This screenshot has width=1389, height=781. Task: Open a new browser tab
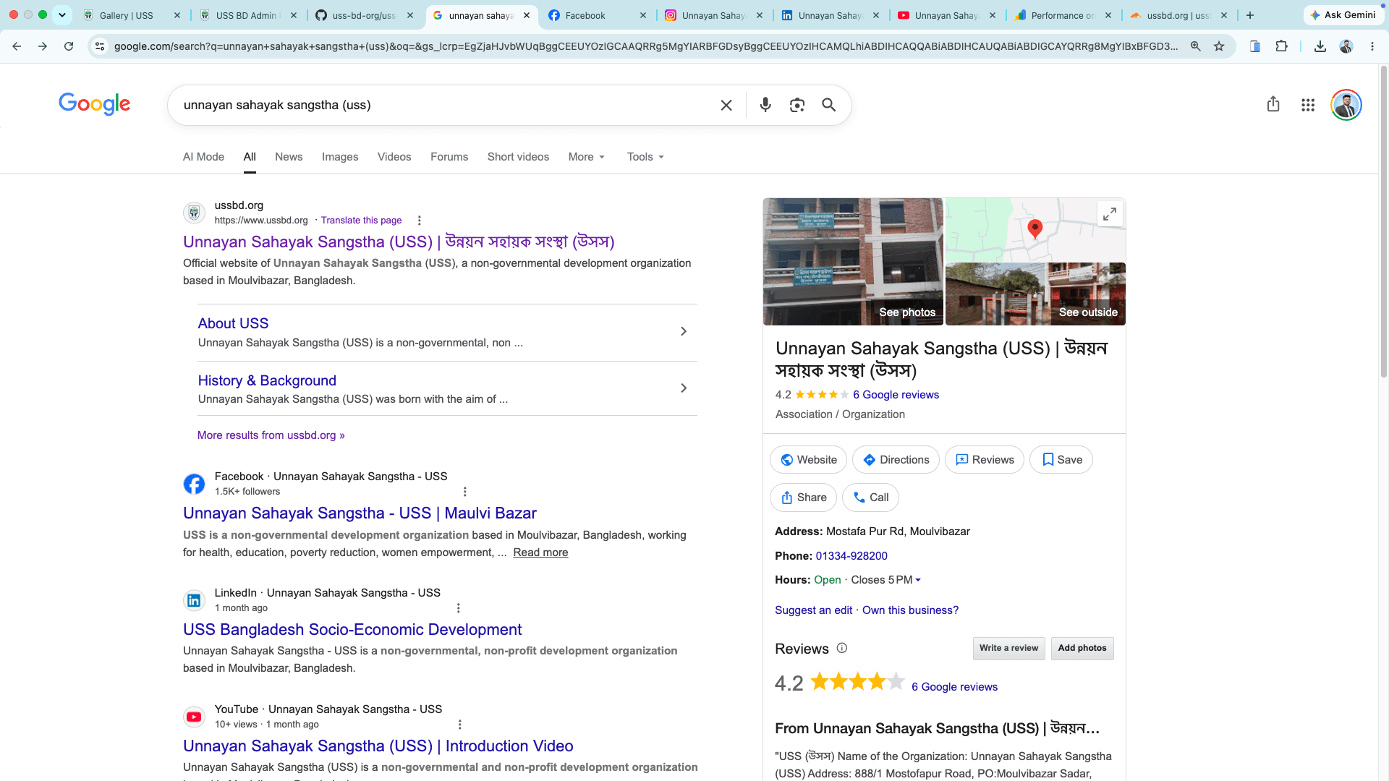point(1250,15)
